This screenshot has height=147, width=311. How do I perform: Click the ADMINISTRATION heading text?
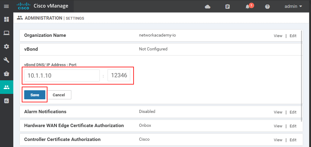click(44, 18)
